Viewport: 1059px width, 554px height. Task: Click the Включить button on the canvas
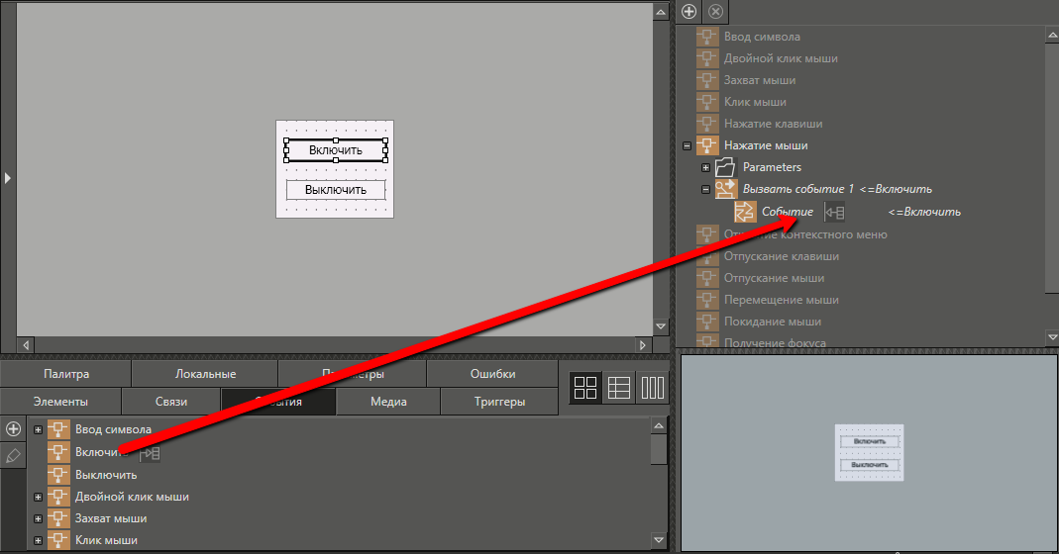tap(335, 150)
